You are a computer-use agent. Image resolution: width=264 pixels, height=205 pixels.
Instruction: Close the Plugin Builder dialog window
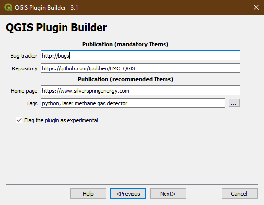pos(256,7)
